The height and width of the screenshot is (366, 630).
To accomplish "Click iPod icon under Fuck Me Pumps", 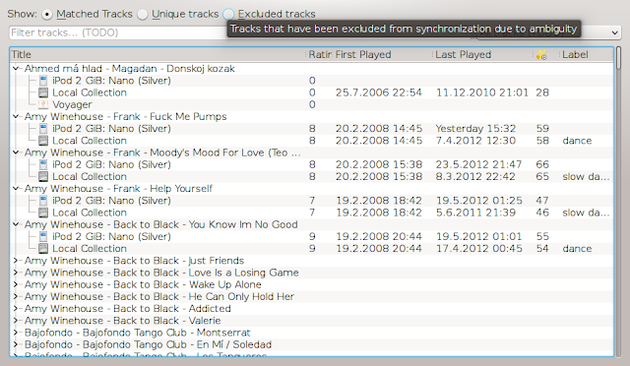I will [43, 129].
